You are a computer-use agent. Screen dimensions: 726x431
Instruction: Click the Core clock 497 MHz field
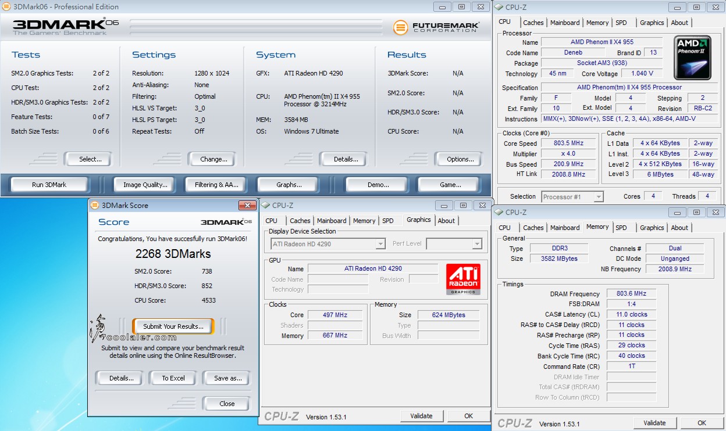tap(335, 315)
